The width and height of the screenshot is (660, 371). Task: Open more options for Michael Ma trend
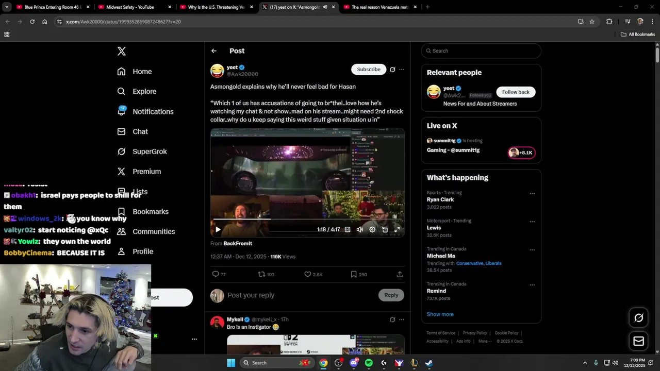(x=532, y=250)
